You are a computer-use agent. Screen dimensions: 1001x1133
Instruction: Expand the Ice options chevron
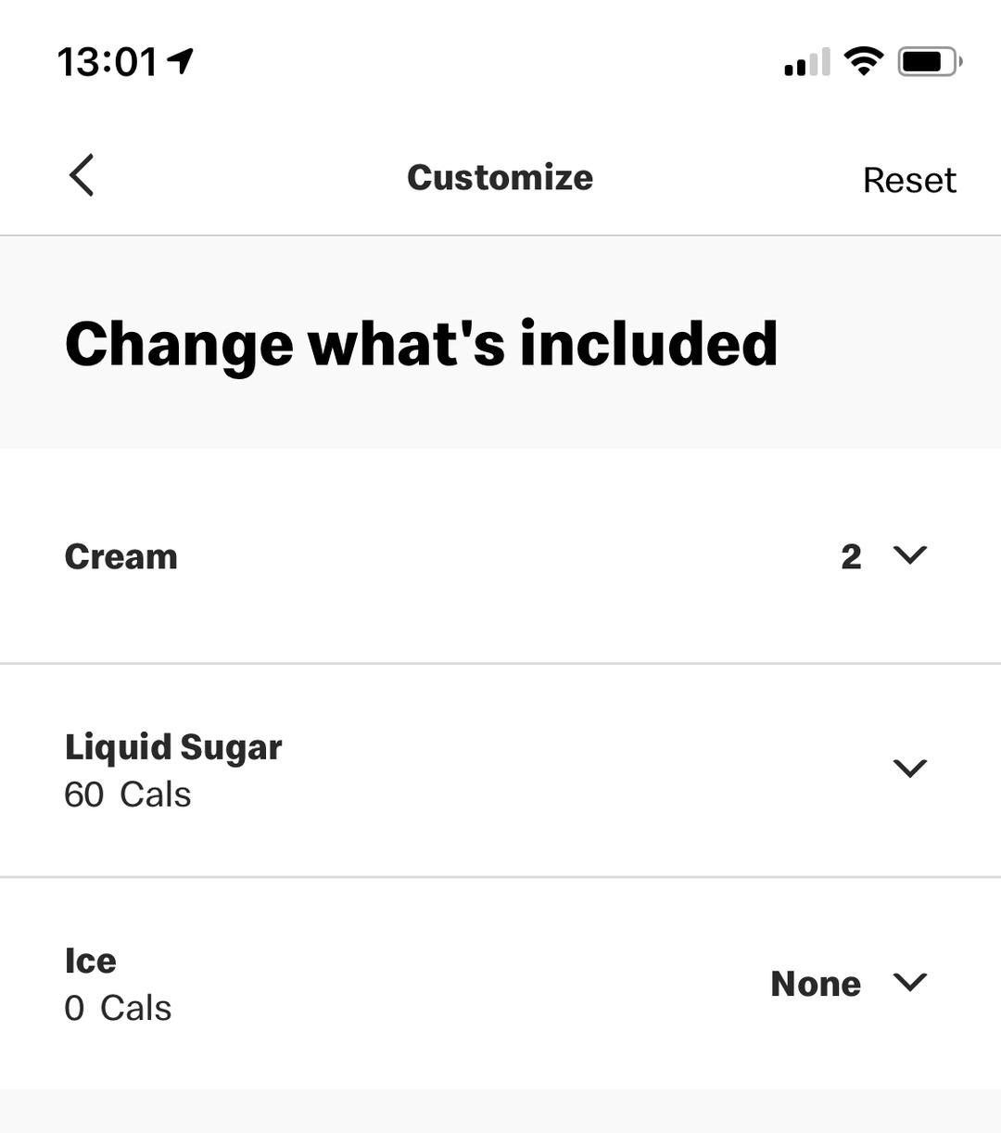pos(909,982)
